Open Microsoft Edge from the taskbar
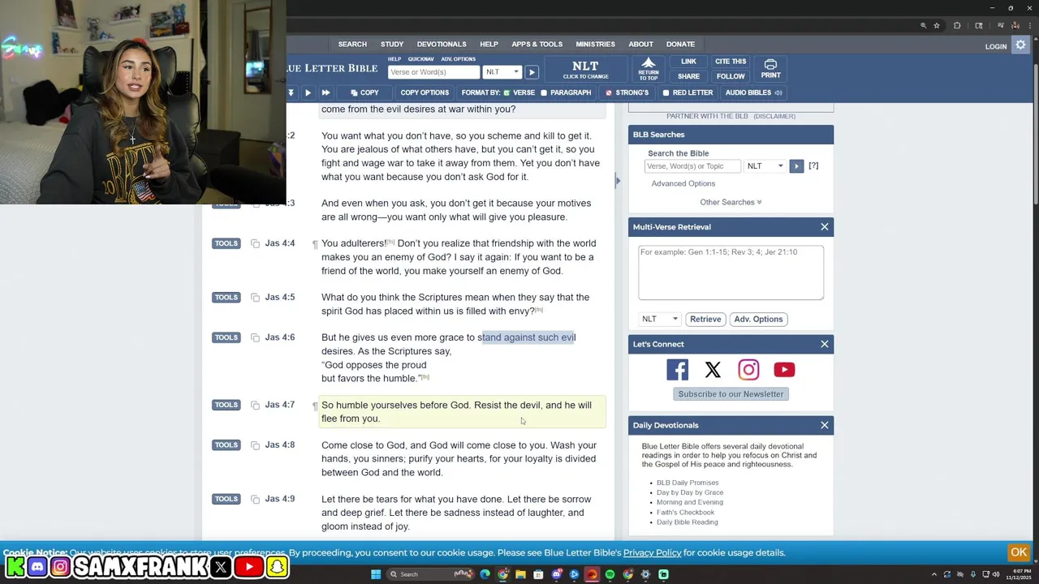 click(x=485, y=574)
